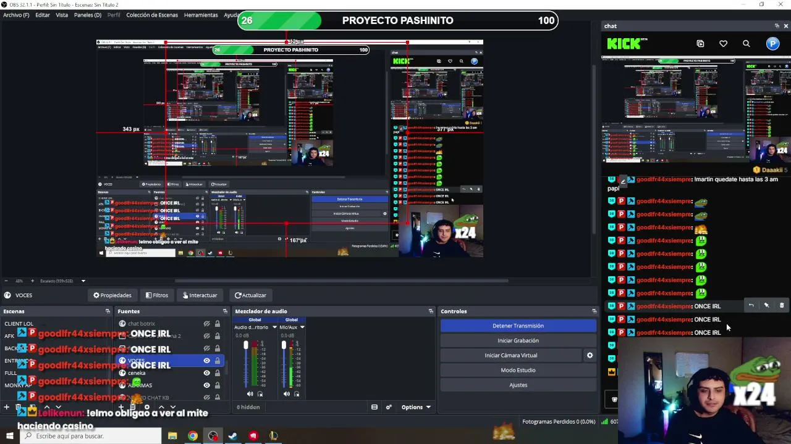Hide the VOCES source
Viewport: 791px width, 444px height.
[x=207, y=361]
